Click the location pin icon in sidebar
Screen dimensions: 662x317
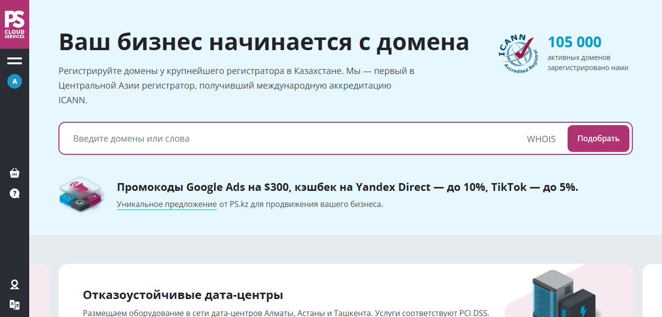[14, 284]
